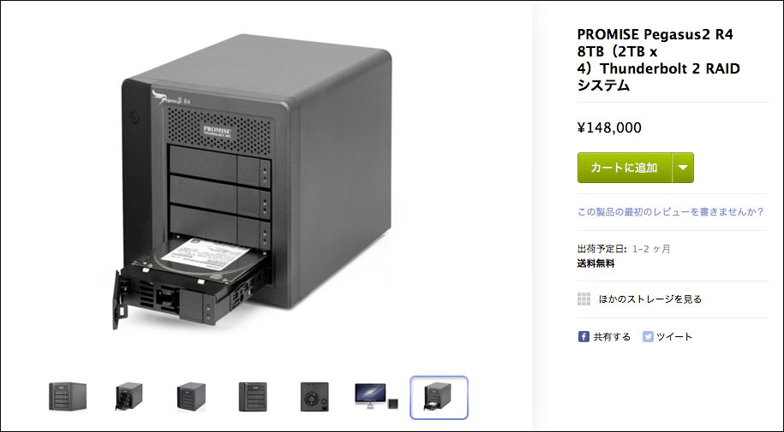Click the 共有する share text

point(612,337)
